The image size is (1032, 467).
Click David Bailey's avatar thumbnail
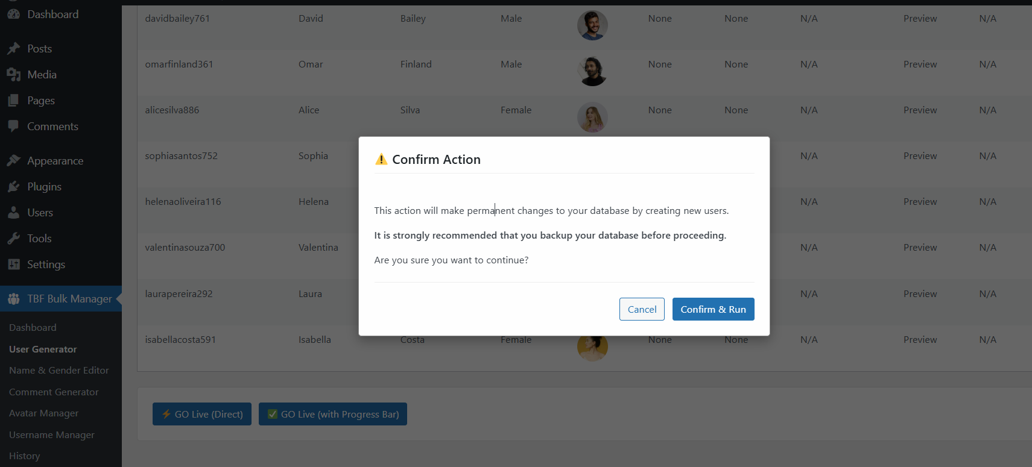pos(592,25)
